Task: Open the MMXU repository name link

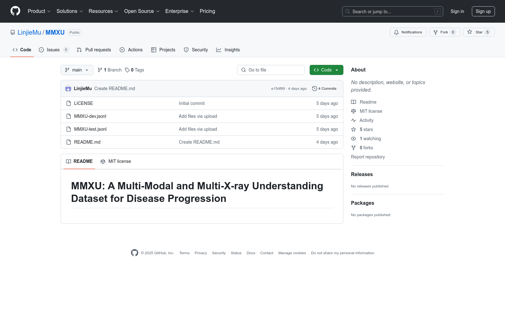Action: (55, 32)
